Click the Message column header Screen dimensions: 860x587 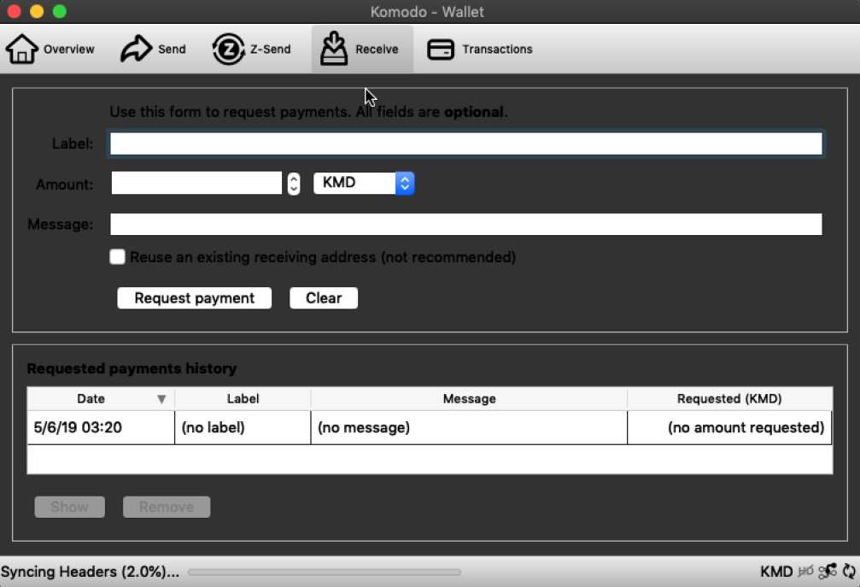[x=469, y=399]
